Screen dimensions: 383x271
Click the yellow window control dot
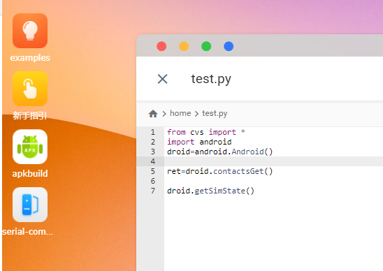click(x=184, y=46)
